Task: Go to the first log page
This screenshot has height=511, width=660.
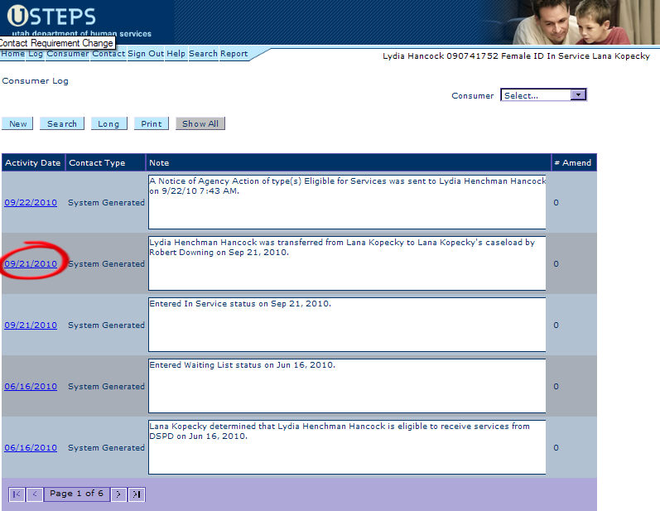Action: click(x=17, y=494)
